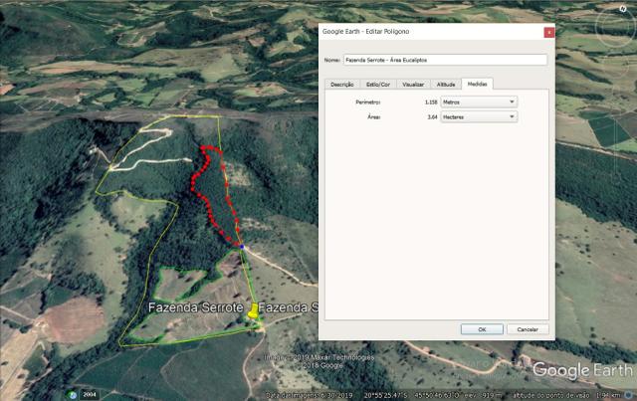This screenshot has height=401, width=637.
Task: Confirm the polygon with the OK button
Action: click(x=482, y=329)
